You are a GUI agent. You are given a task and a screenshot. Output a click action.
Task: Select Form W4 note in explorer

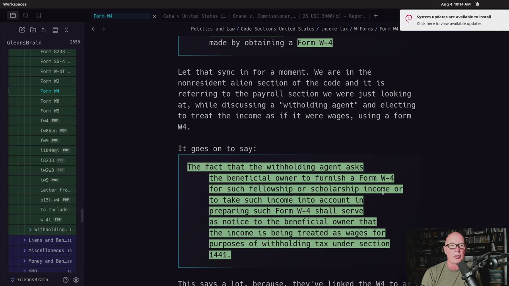coord(42,91)
